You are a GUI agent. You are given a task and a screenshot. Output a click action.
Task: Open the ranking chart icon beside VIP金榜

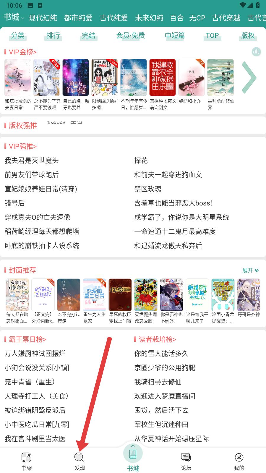pyautogui.click(x=256, y=52)
